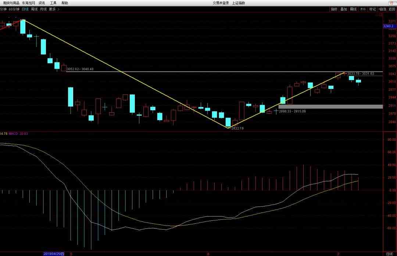Click the 指标 indicator button

334,9
